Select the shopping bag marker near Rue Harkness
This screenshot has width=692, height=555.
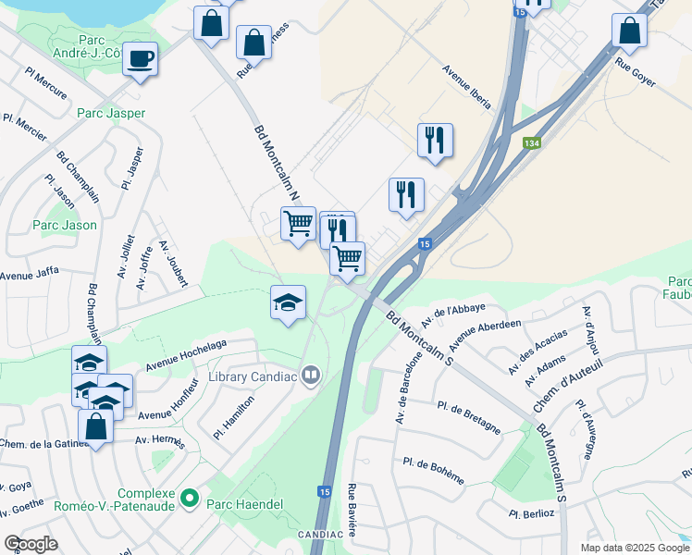(253, 46)
